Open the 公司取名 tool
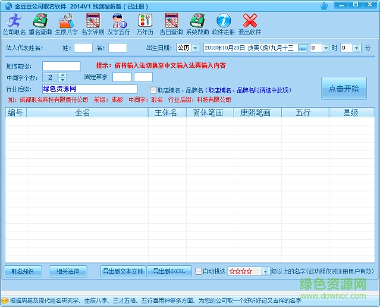Image resolution: width=380 pixels, height=307 pixels. pos(14,24)
